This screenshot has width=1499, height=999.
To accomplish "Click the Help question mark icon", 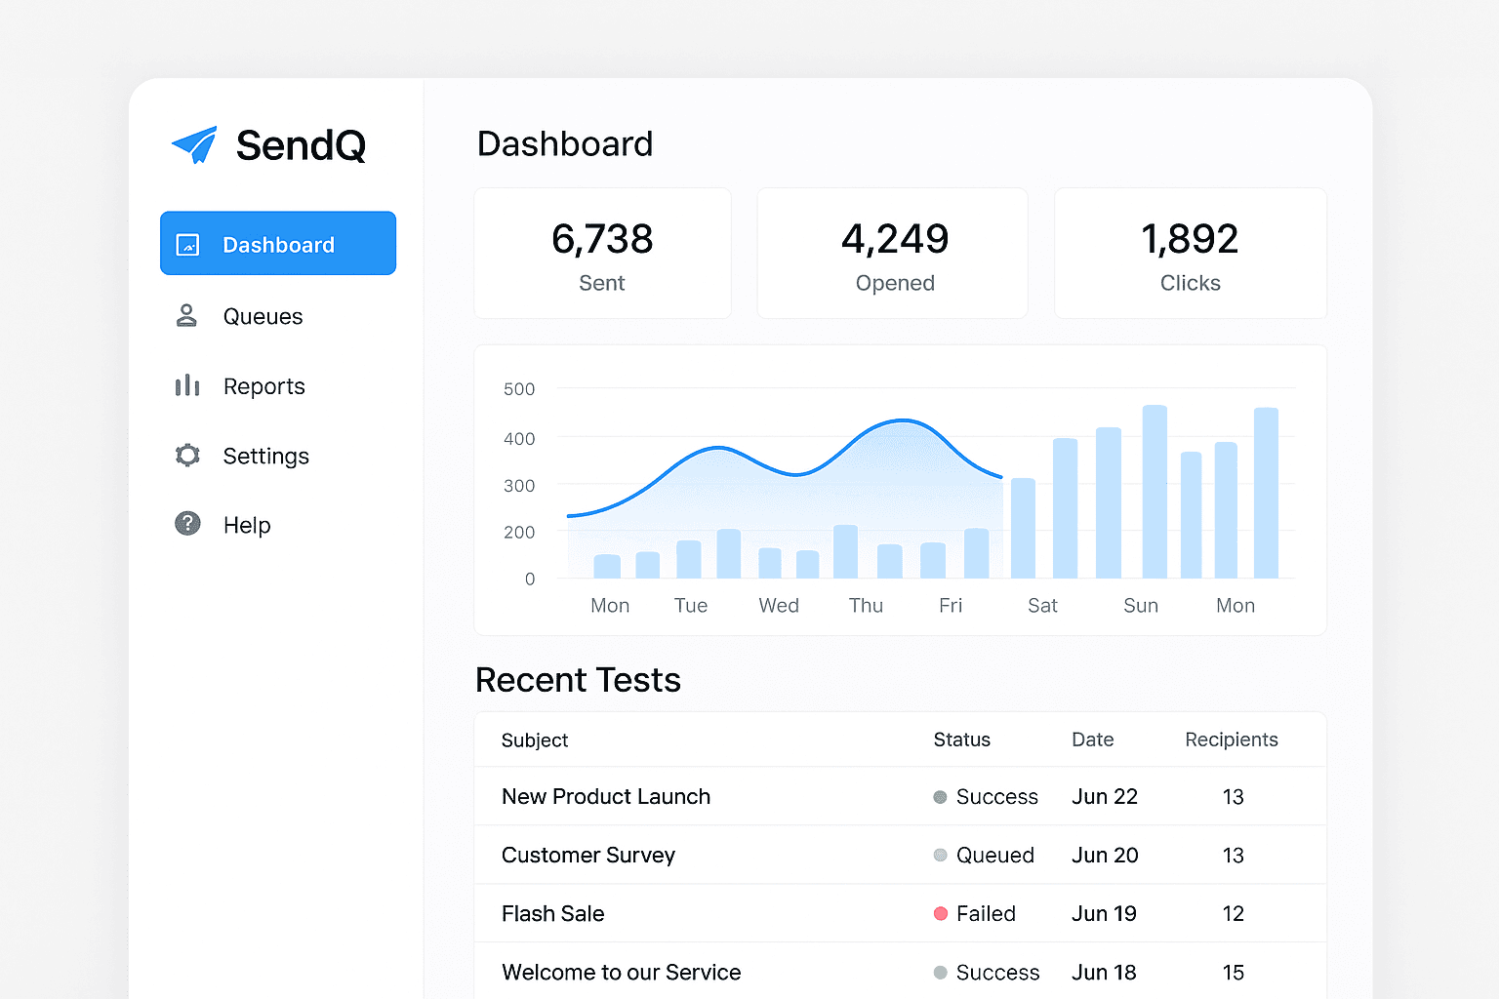I will coord(187,524).
